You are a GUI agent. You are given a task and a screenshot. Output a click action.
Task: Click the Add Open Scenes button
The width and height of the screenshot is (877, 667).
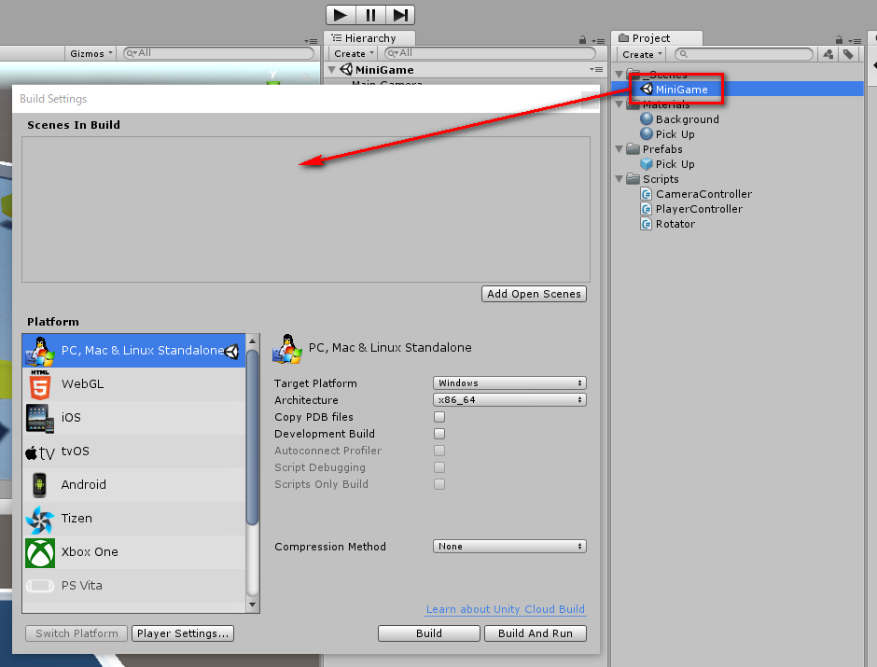click(534, 294)
